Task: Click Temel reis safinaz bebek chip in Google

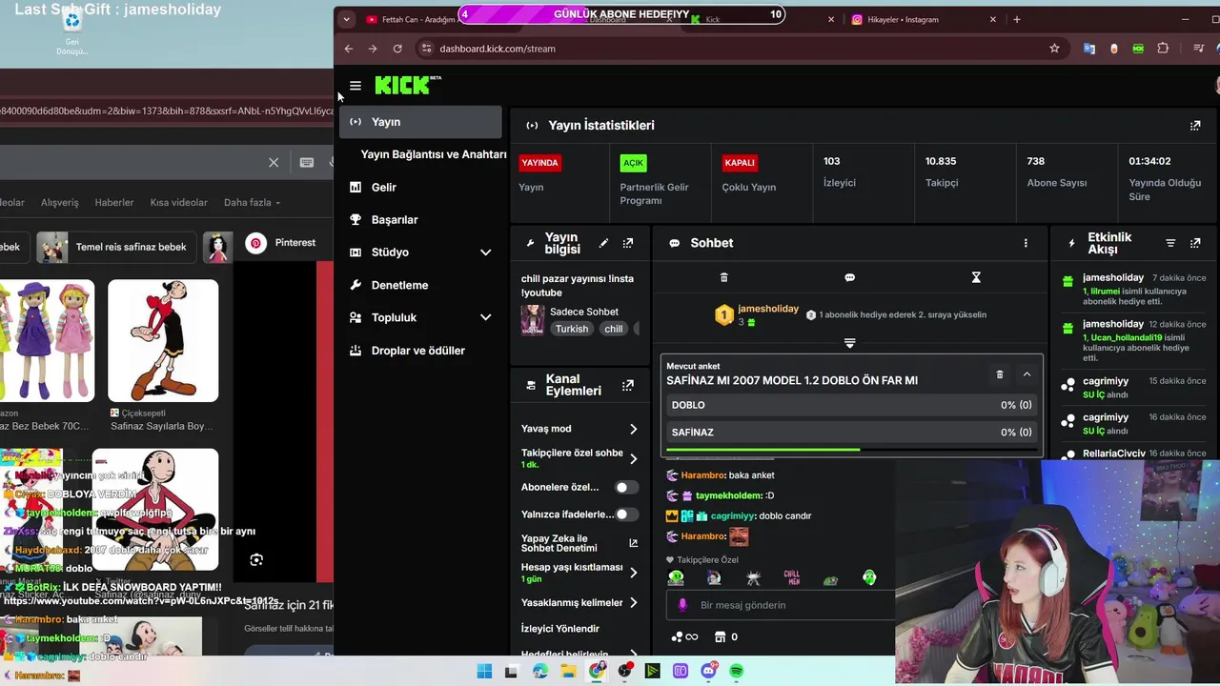Action: tap(116, 247)
